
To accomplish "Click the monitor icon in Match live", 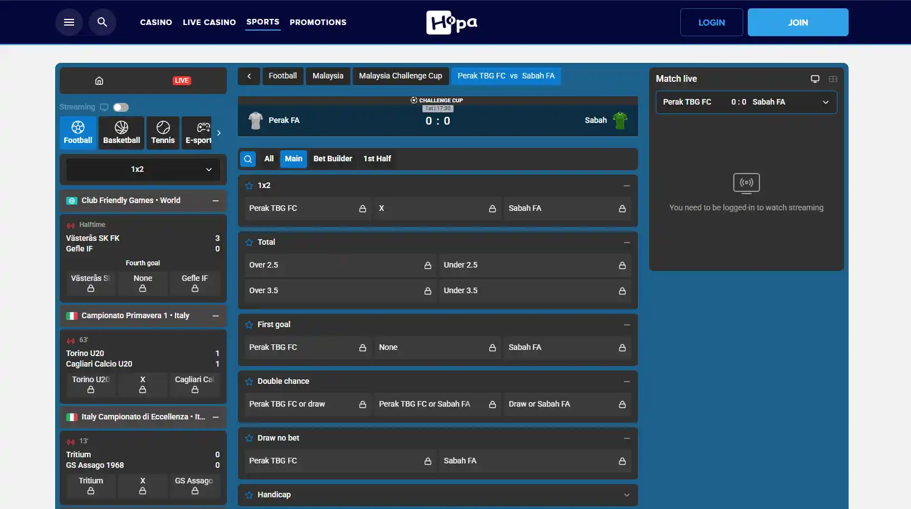I will [x=815, y=79].
